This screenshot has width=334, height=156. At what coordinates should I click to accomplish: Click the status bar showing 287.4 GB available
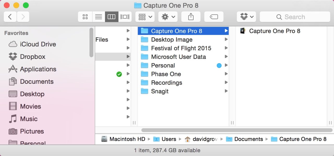167,151
